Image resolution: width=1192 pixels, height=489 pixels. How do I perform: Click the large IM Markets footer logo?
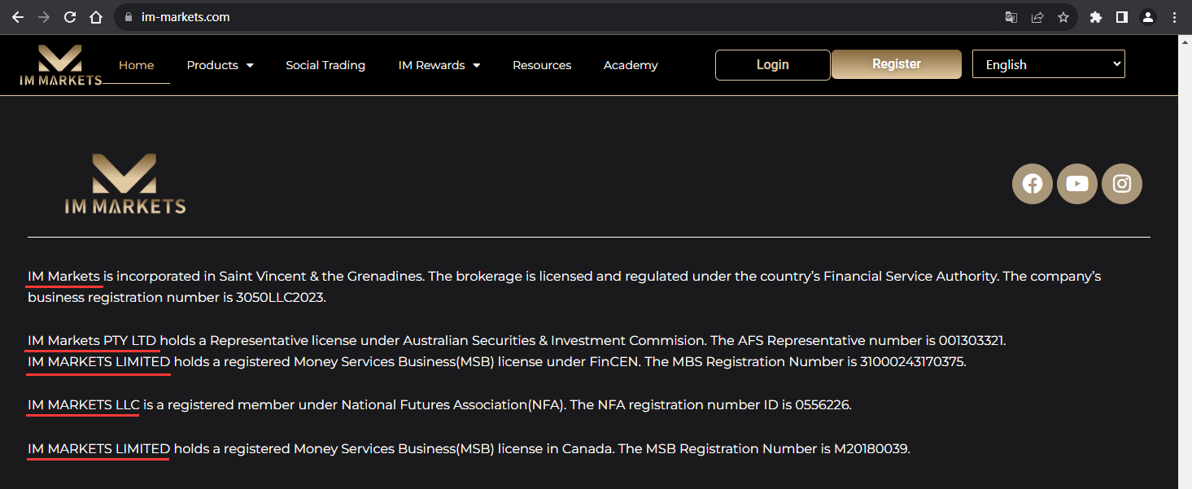pyautogui.click(x=125, y=184)
